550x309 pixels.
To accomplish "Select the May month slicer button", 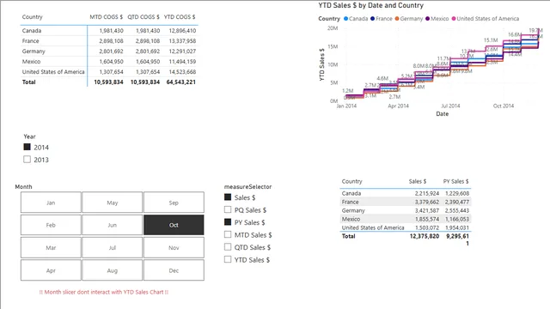I will pyautogui.click(x=113, y=203).
